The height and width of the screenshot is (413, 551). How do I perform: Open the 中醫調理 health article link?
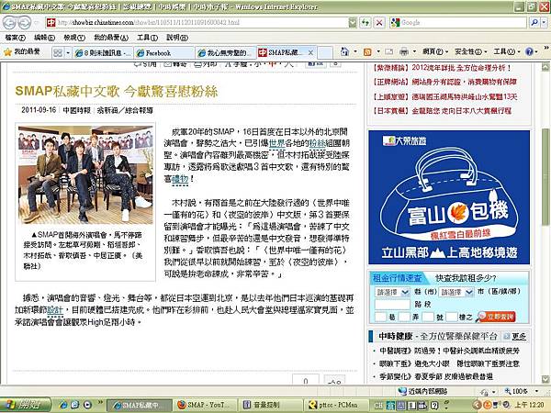point(449,351)
